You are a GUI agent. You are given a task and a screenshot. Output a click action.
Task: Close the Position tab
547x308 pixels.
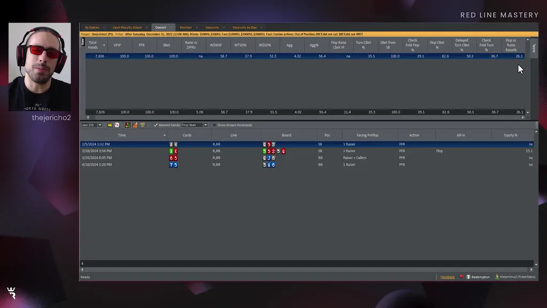tap(197, 27)
